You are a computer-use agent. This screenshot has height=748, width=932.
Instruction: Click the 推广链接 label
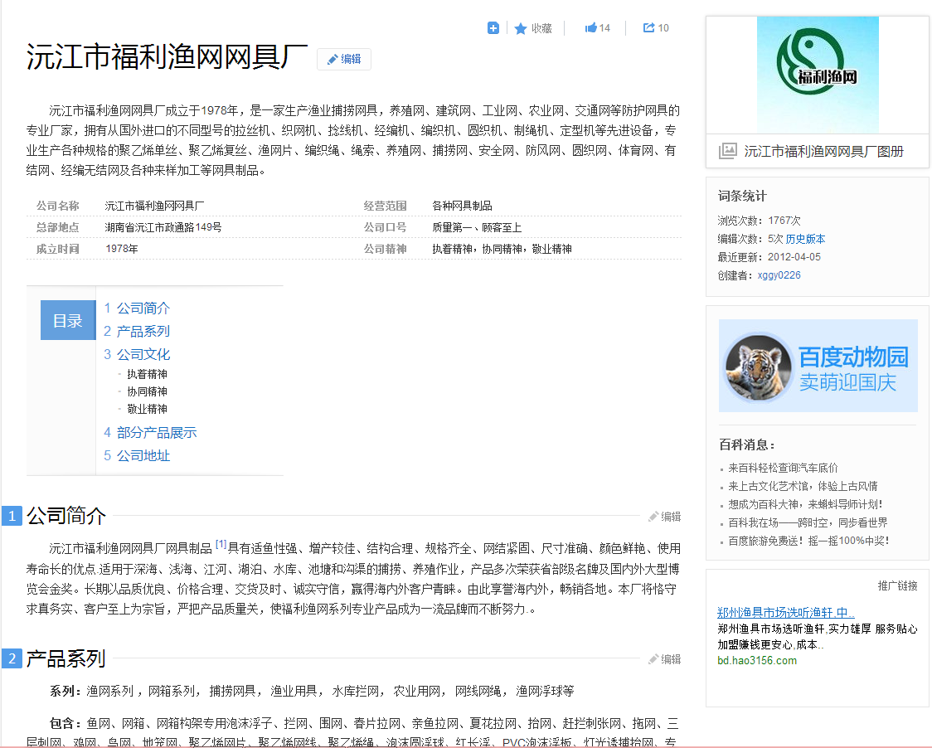tap(897, 585)
